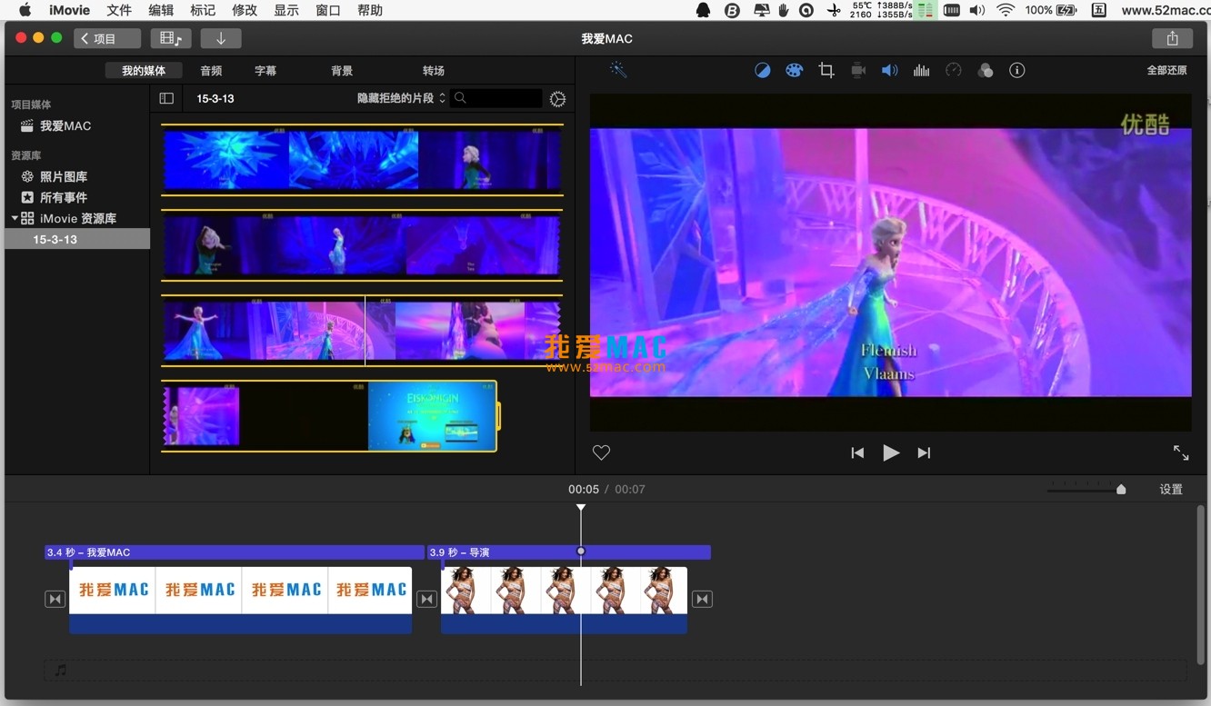Screen dimensions: 1211x706
Task: Click the macOS volume menu bar icon
Action: click(x=976, y=10)
